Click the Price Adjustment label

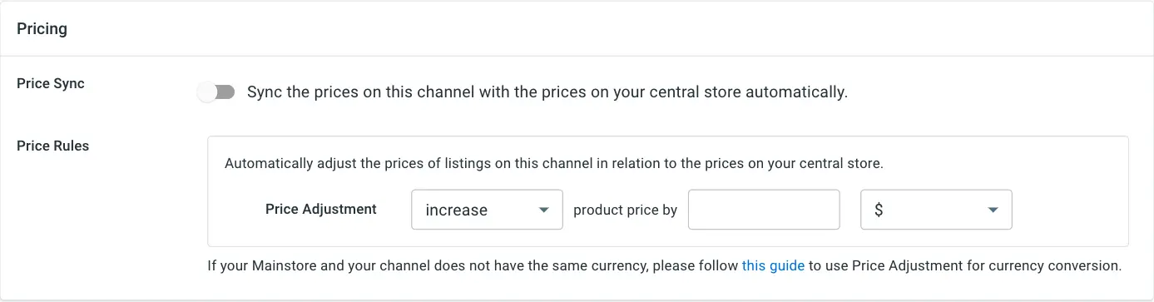321,209
